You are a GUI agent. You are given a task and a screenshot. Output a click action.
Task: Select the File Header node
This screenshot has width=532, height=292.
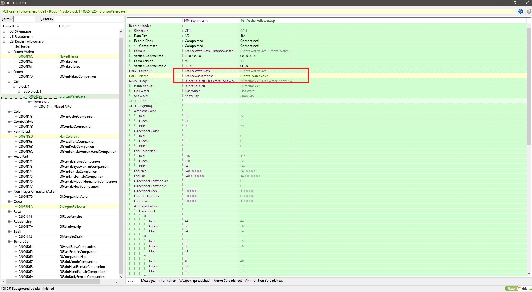22,46
